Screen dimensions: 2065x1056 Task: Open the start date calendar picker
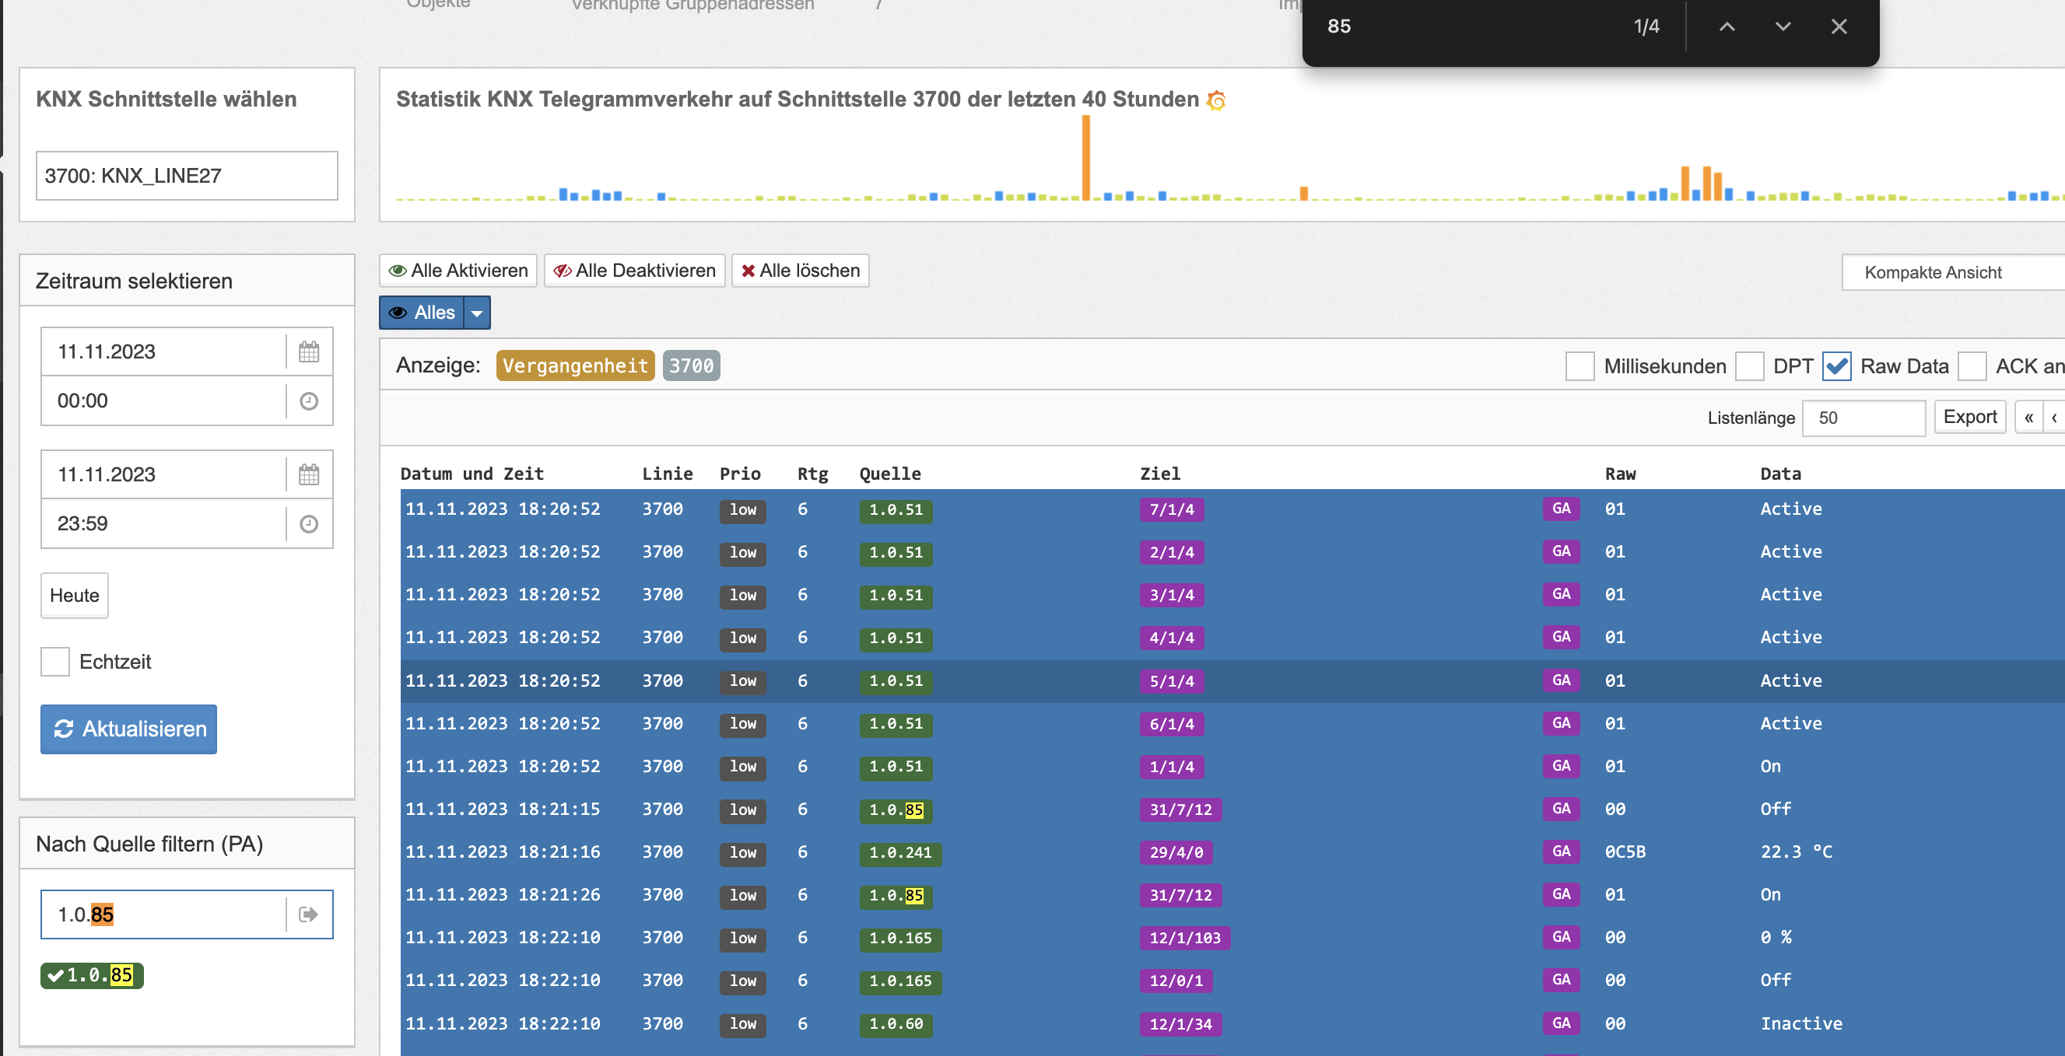click(x=309, y=351)
